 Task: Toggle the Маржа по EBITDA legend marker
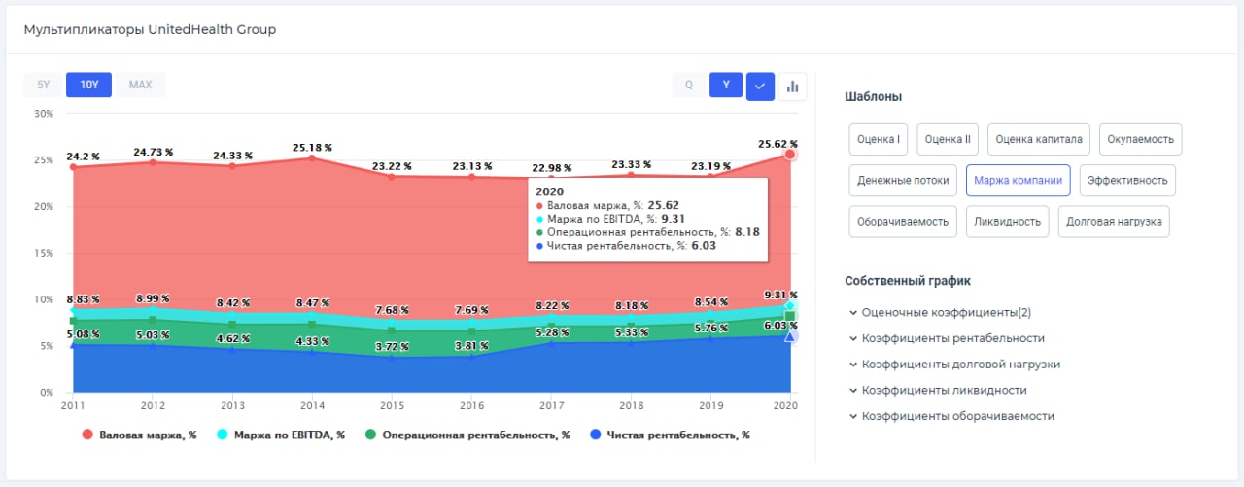(x=223, y=435)
